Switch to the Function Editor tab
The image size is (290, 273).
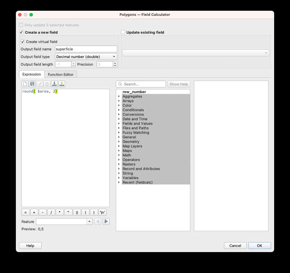61,74
